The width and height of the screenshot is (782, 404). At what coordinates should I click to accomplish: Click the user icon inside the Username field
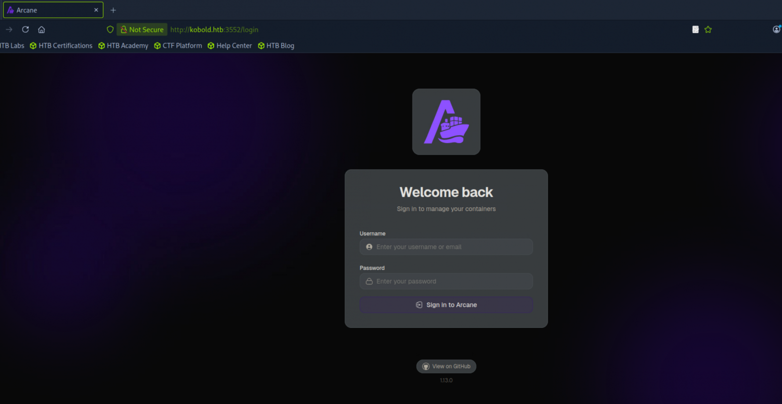tap(369, 246)
